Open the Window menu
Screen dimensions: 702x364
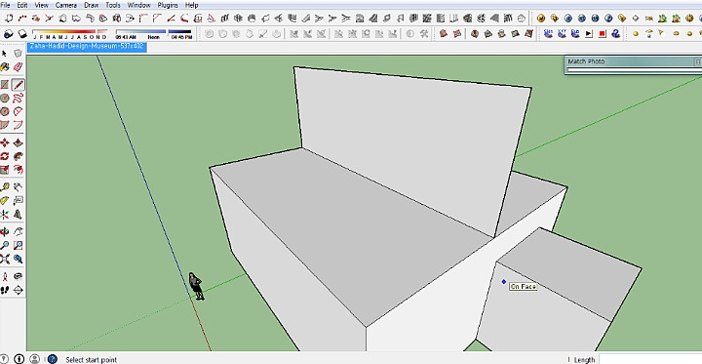click(138, 5)
